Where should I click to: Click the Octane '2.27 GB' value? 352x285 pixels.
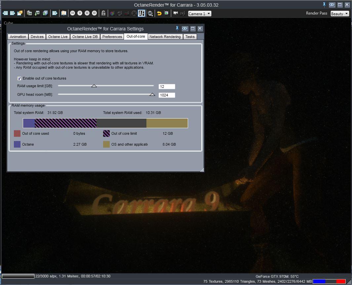[80, 144]
